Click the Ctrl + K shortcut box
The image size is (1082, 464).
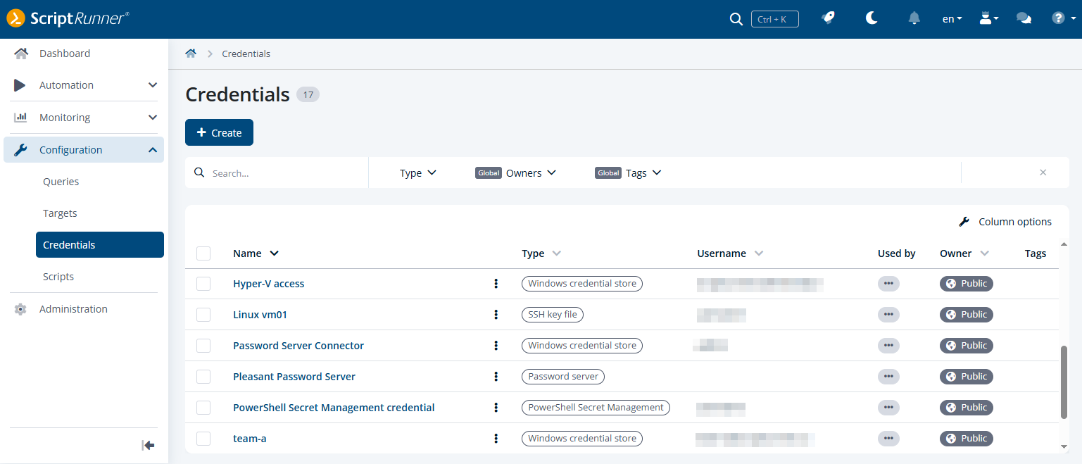point(775,19)
